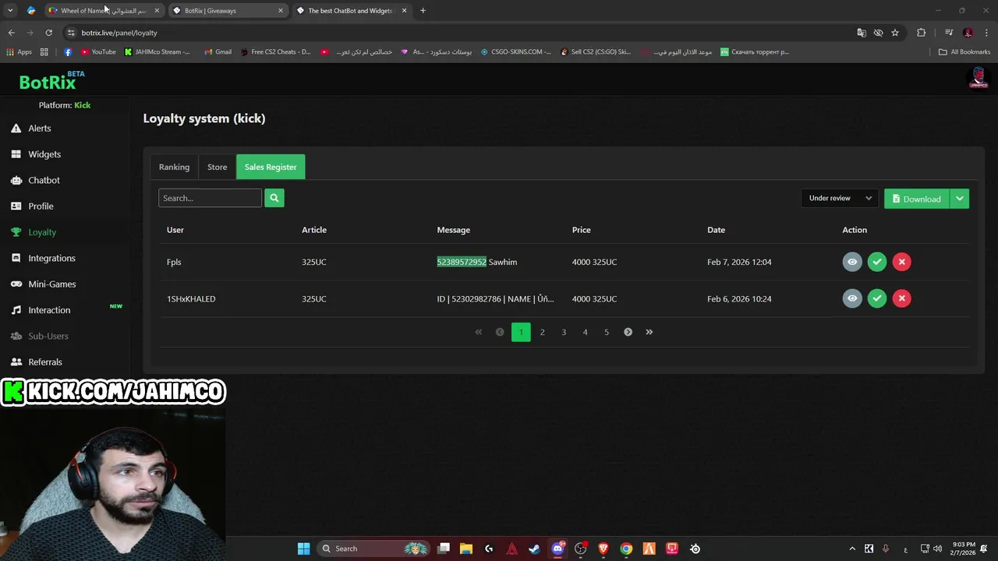Image resolution: width=998 pixels, height=561 pixels.
Task: Open the user avatar menu top right
Action: [x=978, y=79]
